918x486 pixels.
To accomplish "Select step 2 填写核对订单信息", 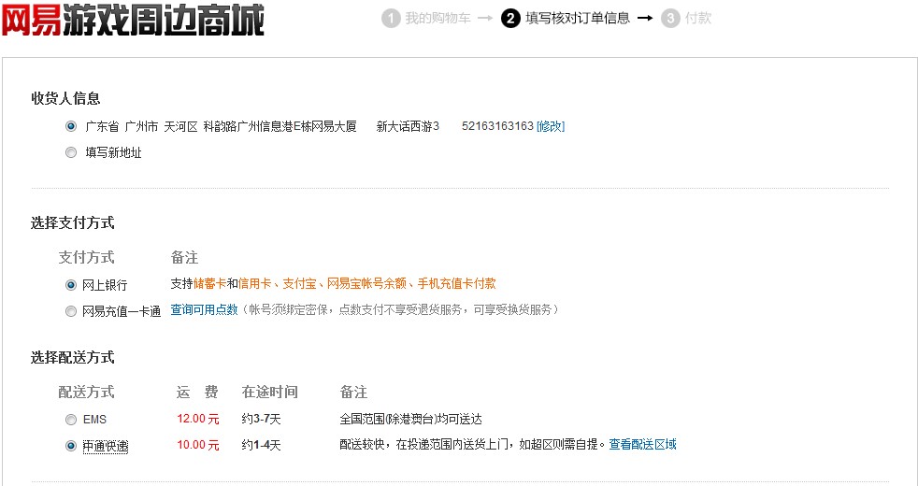I will click(x=566, y=18).
